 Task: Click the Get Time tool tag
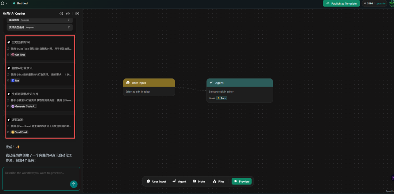coord(19,55)
